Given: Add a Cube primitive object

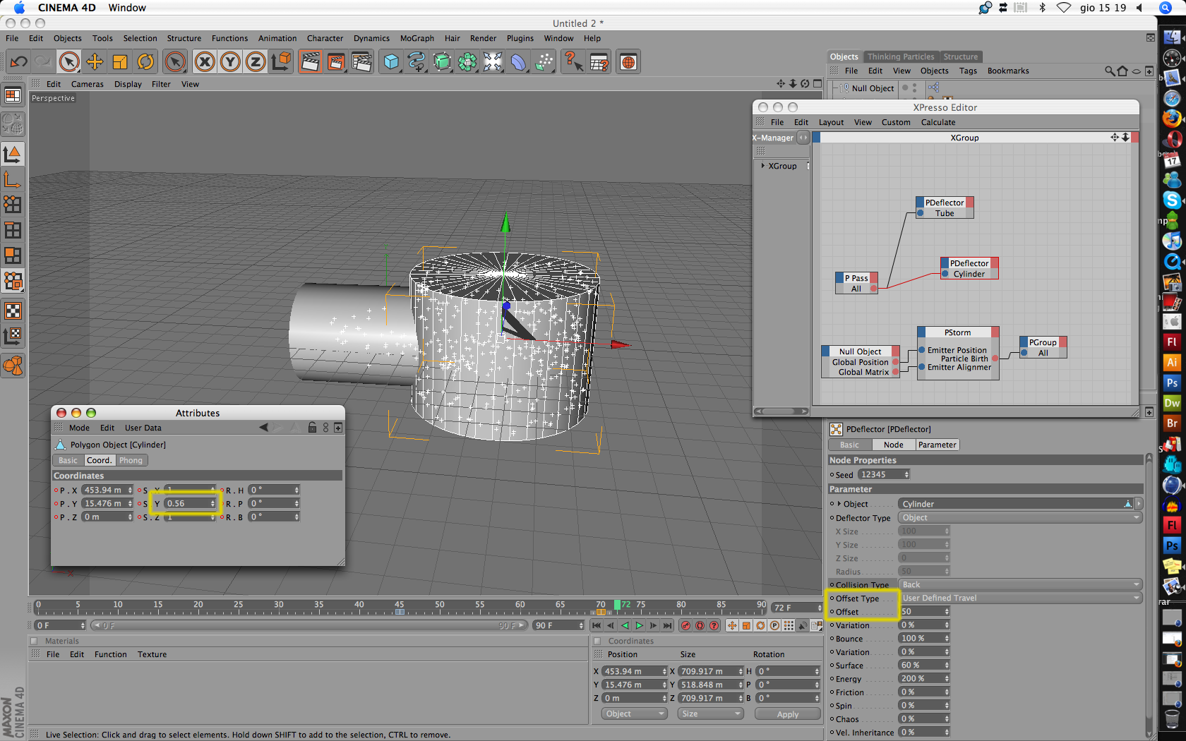Looking at the screenshot, I should click(391, 62).
